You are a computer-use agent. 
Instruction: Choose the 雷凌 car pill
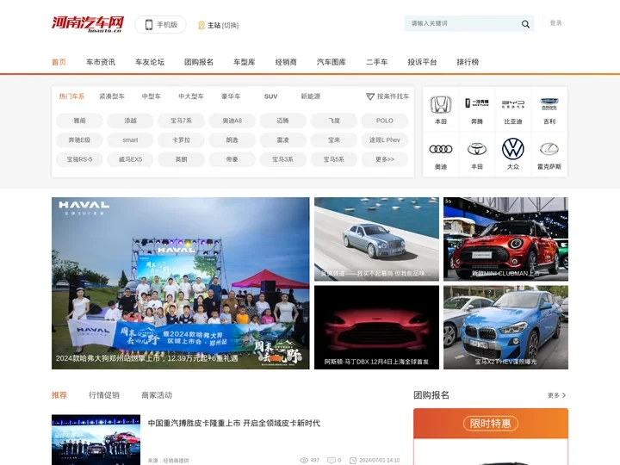click(282, 140)
